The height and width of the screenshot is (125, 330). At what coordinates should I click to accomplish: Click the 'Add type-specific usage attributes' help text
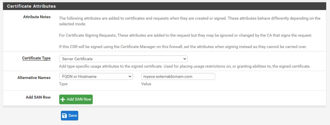(185, 66)
